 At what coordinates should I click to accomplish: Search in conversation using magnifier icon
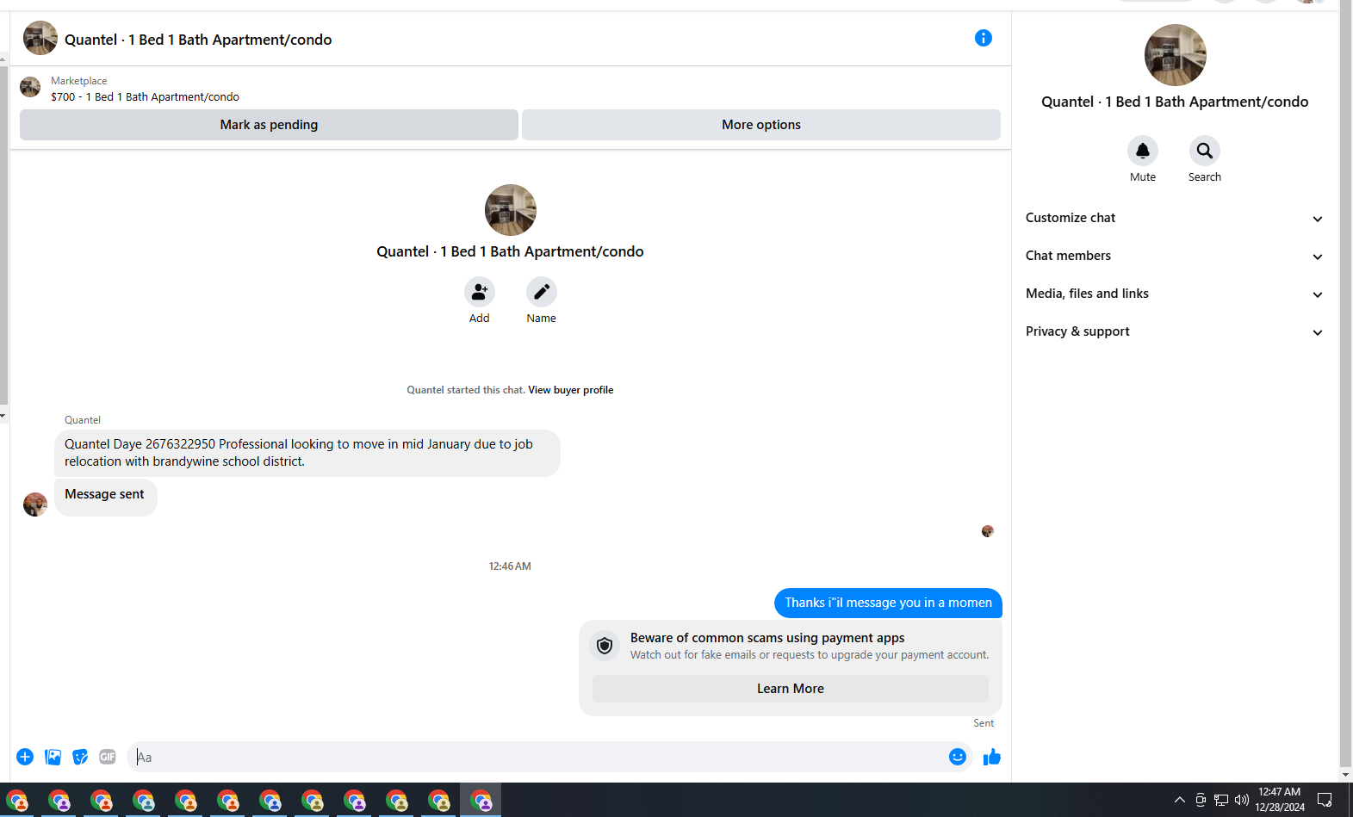tap(1204, 151)
